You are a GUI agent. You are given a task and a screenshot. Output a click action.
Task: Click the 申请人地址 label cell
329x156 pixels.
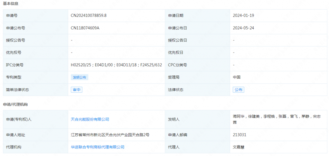[36, 135]
